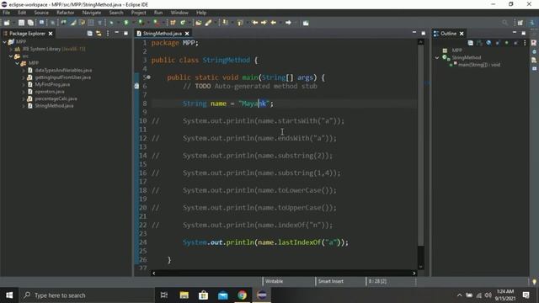Click the green Run play button
Viewport: 539px width, 303px height.
pos(126,23)
